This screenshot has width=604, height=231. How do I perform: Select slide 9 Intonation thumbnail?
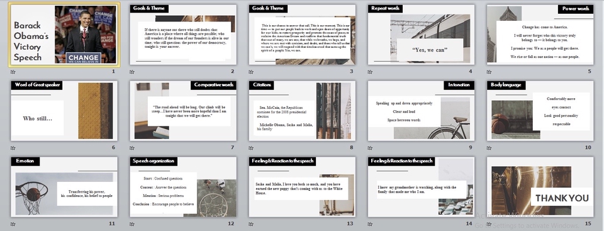point(421,111)
